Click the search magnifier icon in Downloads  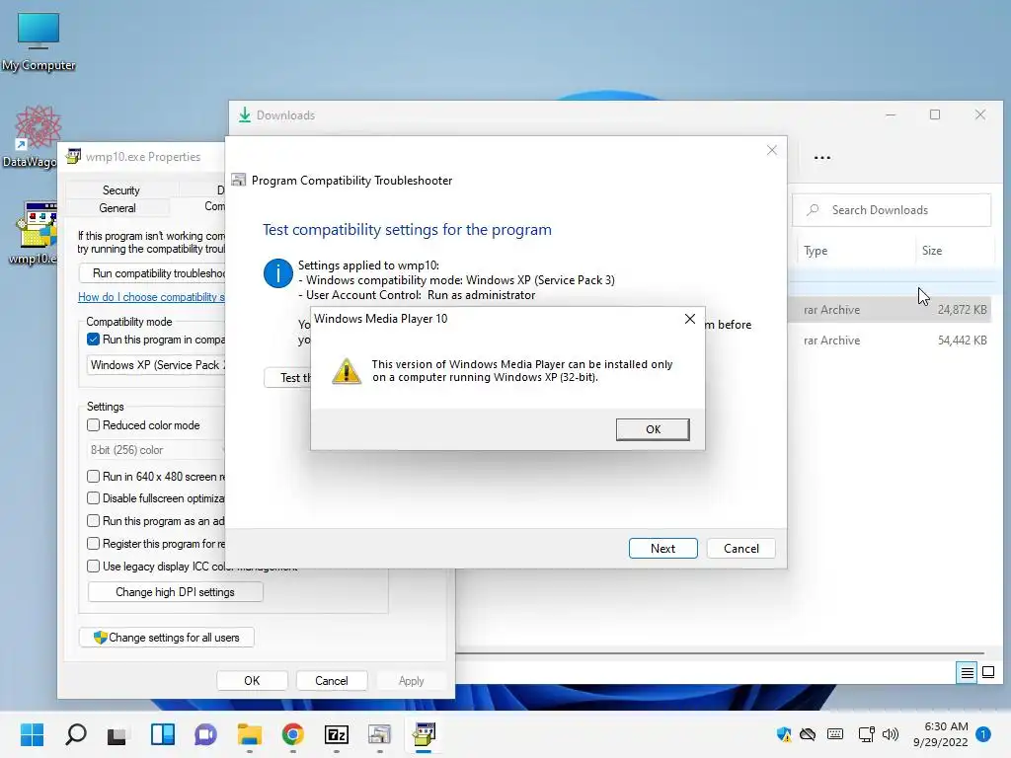tap(814, 210)
